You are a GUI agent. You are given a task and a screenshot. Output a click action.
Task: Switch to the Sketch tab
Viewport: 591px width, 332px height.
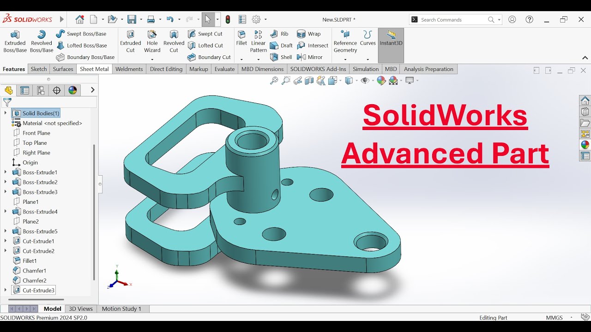coord(39,69)
